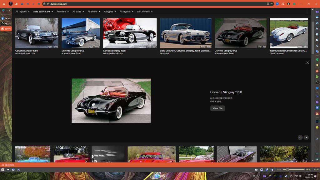Image resolution: width=320 pixels, height=180 pixels.
Task: Open the X (Twitter) sidebar panel
Action: (x=317, y=82)
